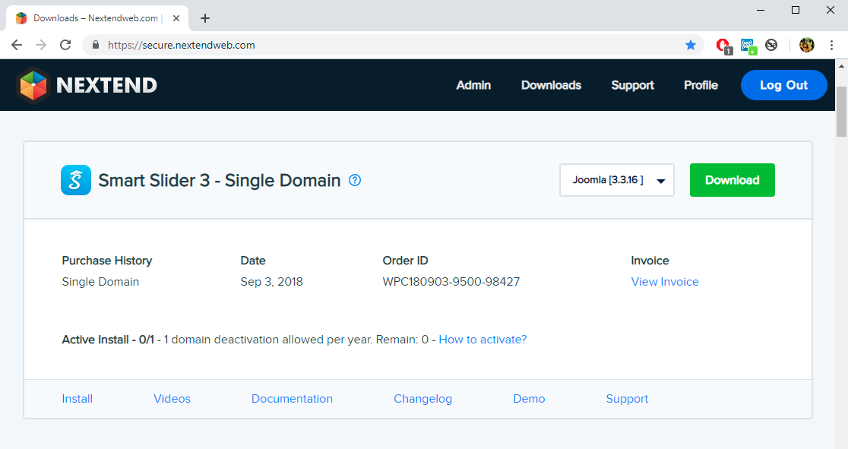Minimize the browser window
Screen dimensions: 848x449
761,11
